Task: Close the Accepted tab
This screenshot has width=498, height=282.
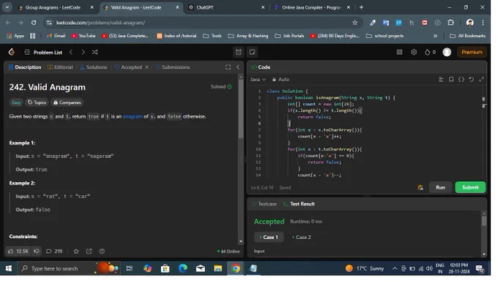Action: click(x=146, y=67)
